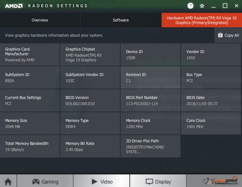Close the Radeon Settings window
The height and width of the screenshot is (187, 242).
(x=236, y=6)
